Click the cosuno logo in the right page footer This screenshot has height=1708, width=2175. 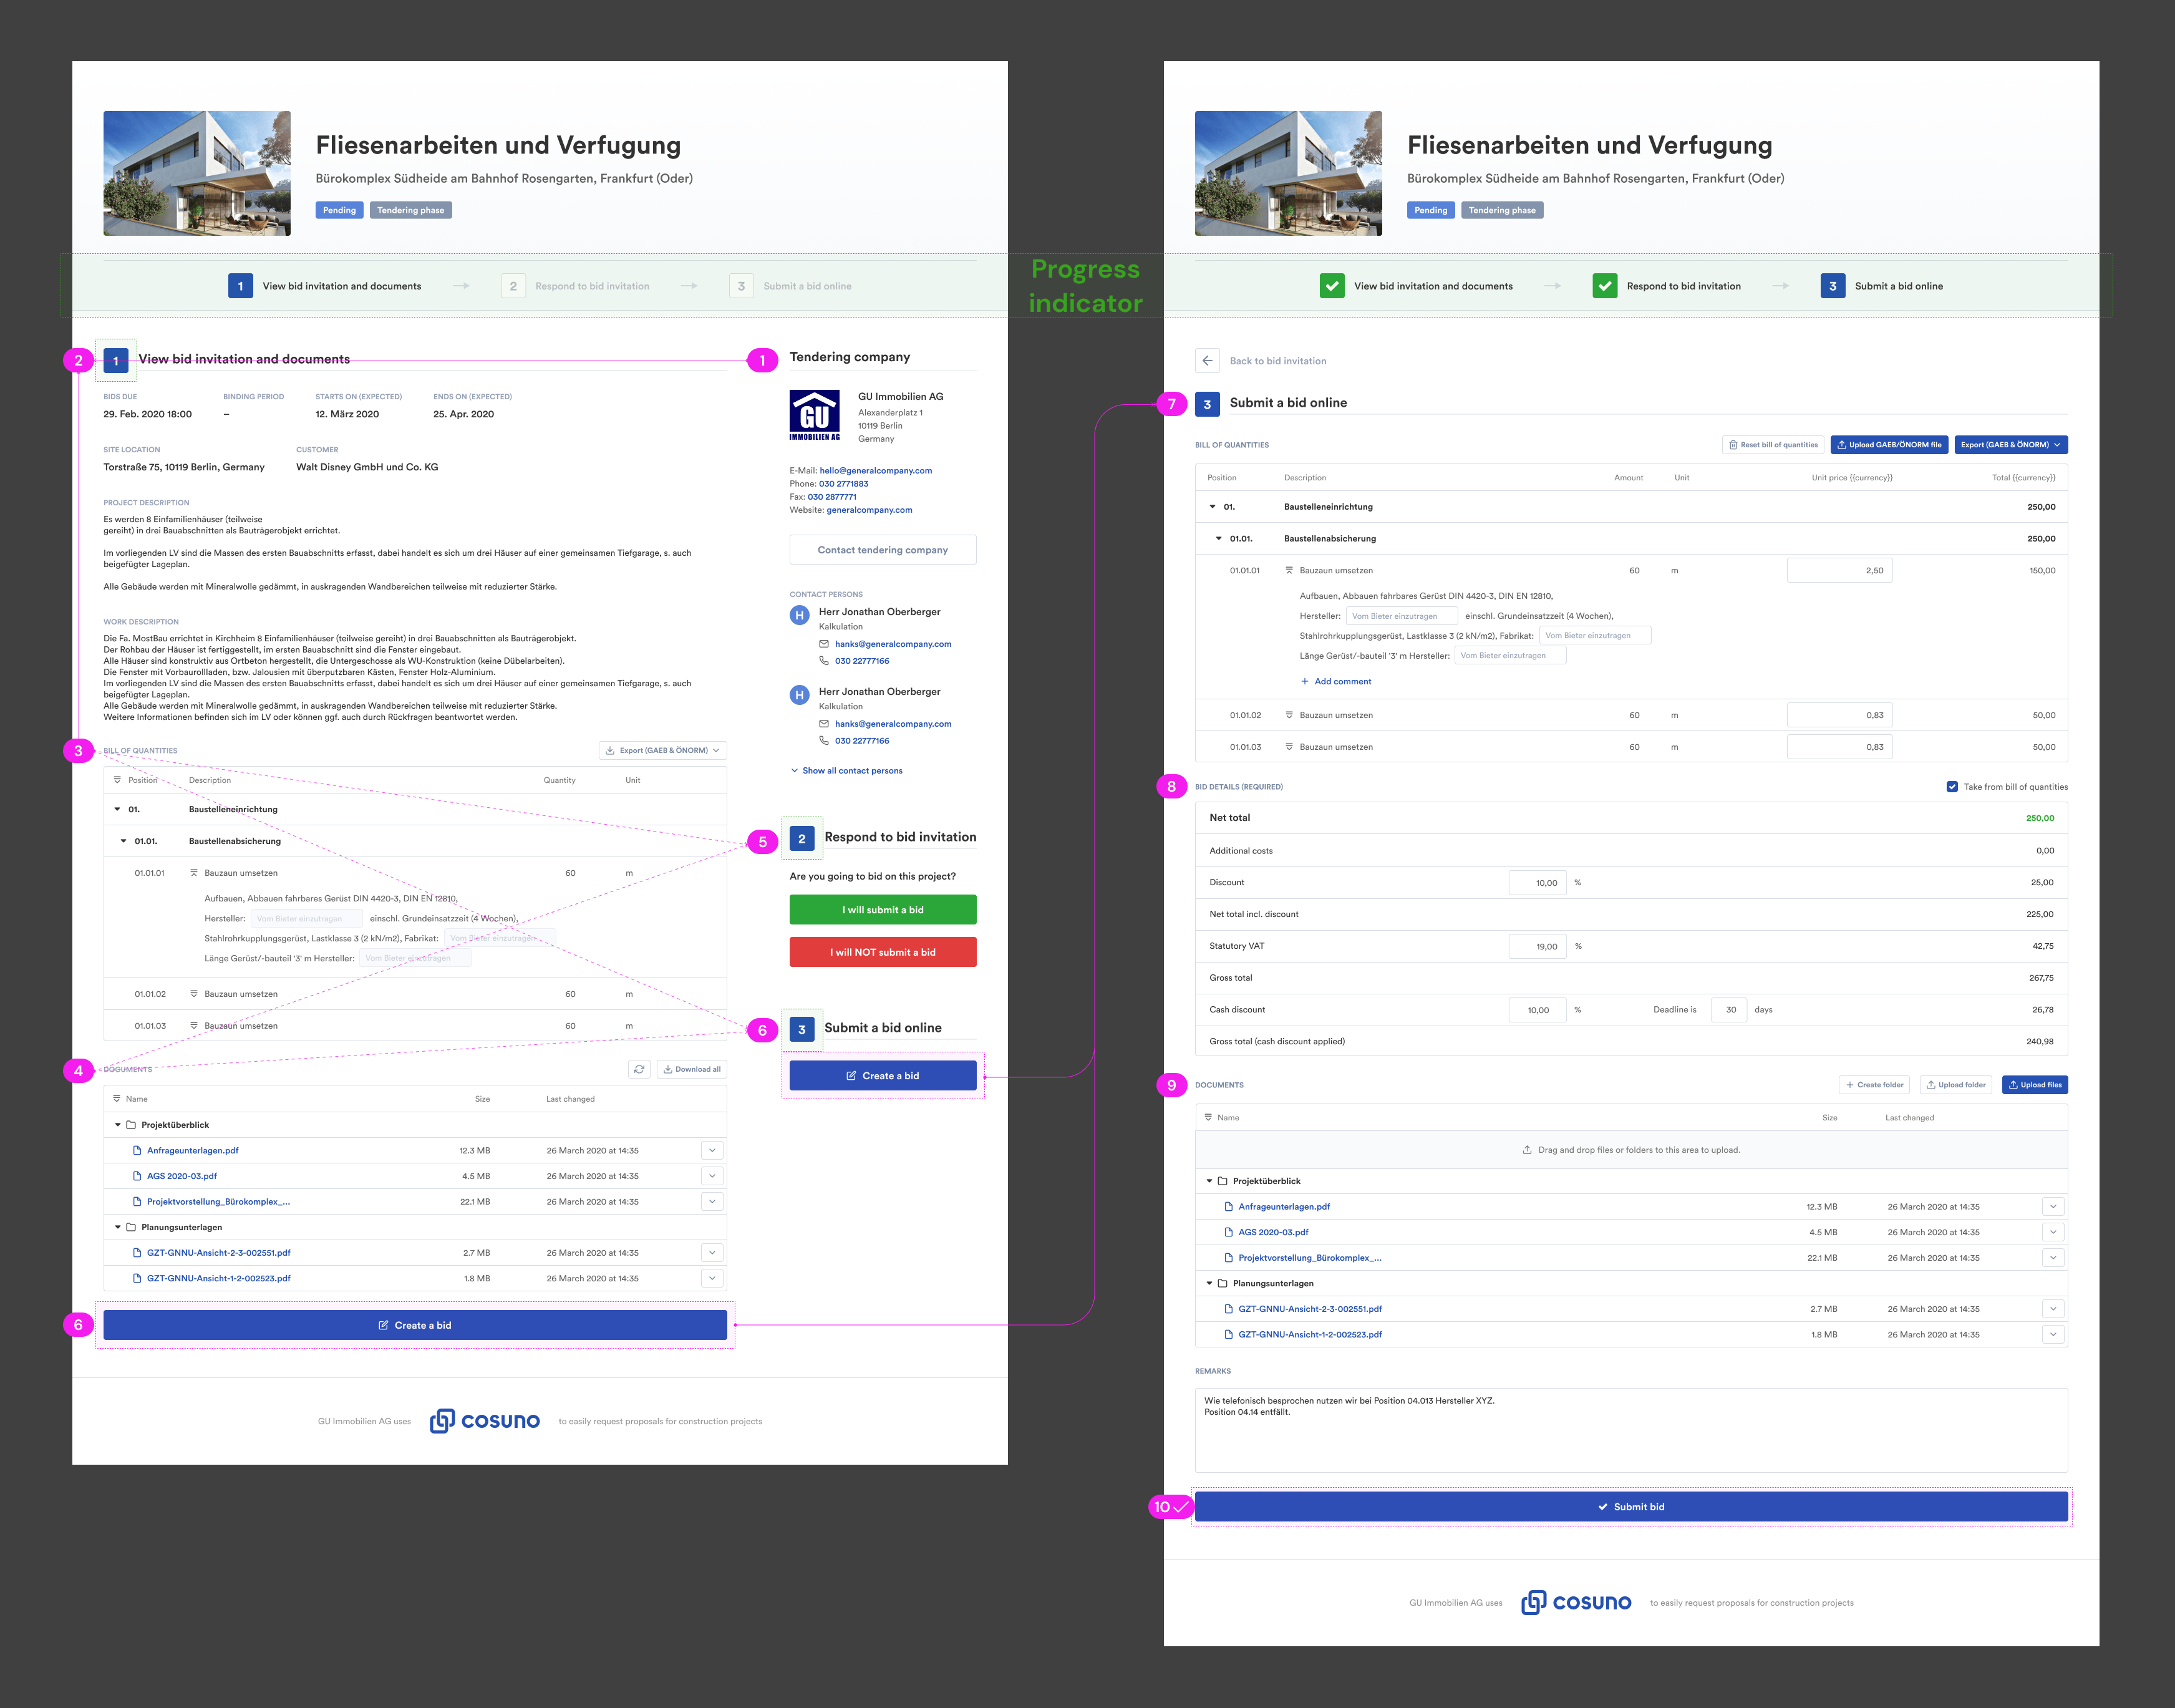tap(1575, 1603)
